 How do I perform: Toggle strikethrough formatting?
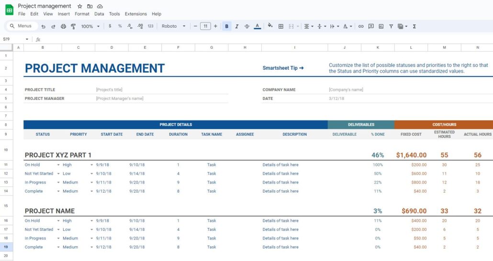pos(247,26)
